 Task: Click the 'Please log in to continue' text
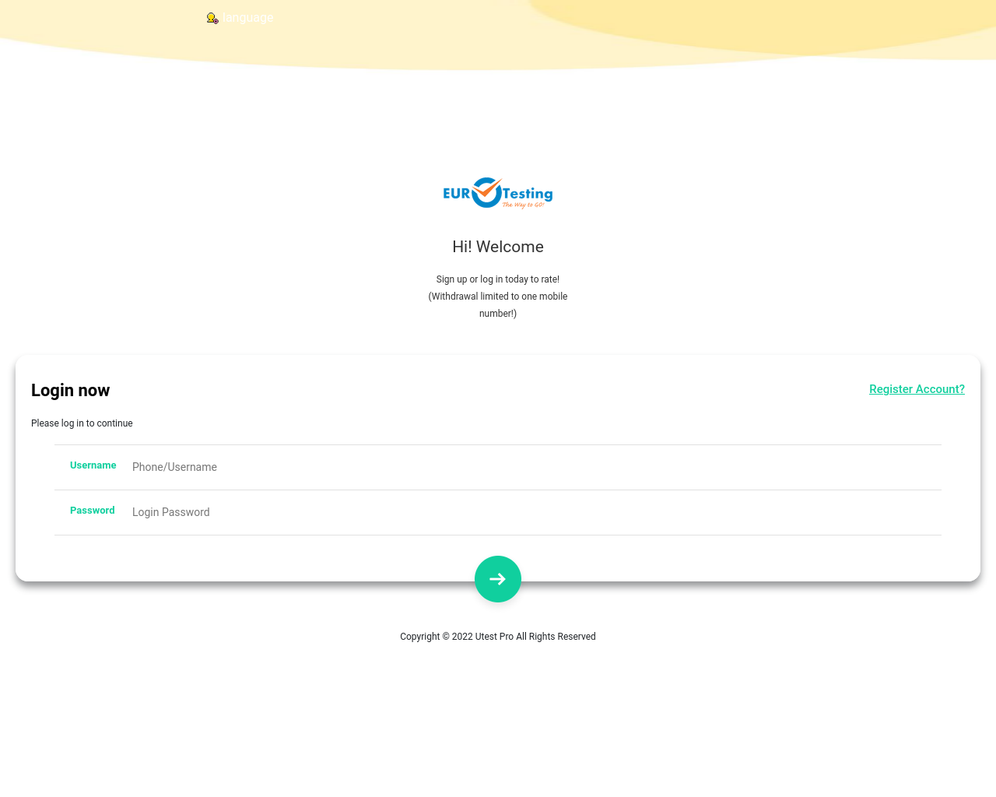[82, 423]
